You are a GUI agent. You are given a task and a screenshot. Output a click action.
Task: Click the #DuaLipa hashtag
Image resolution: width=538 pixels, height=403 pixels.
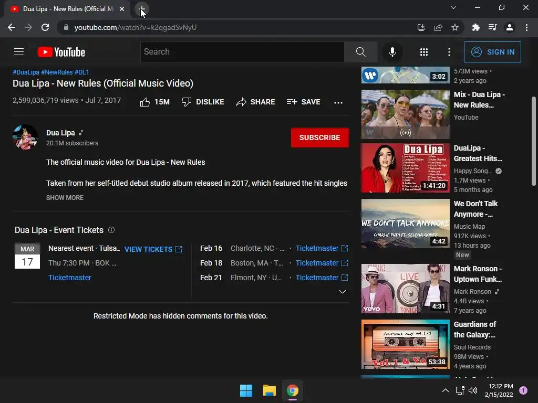(26, 72)
